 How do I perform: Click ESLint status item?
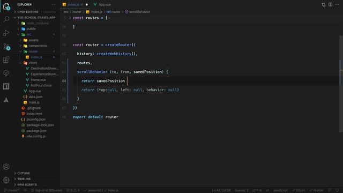299,190
